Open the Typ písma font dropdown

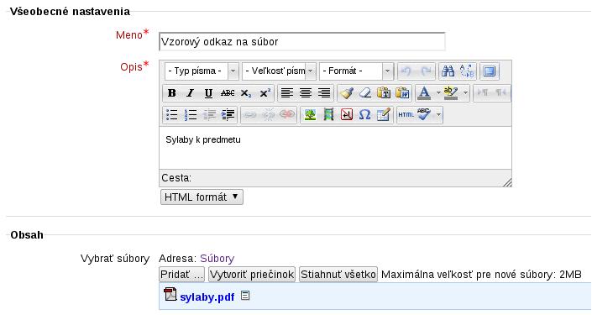coord(202,71)
